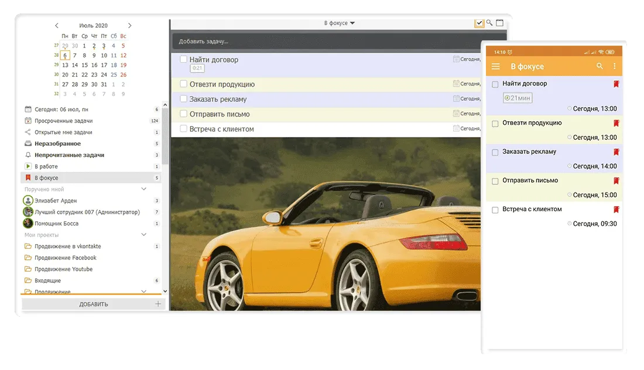Click the 0:21 timer badge under 'Найти договор'
Screen dimensions: 644x370
pyautogui.click(x=197, y=68)
